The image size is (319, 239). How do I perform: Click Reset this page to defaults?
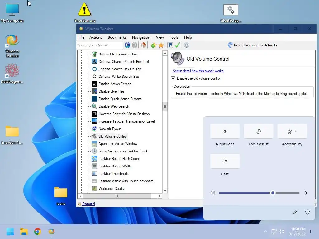[252, 45]
